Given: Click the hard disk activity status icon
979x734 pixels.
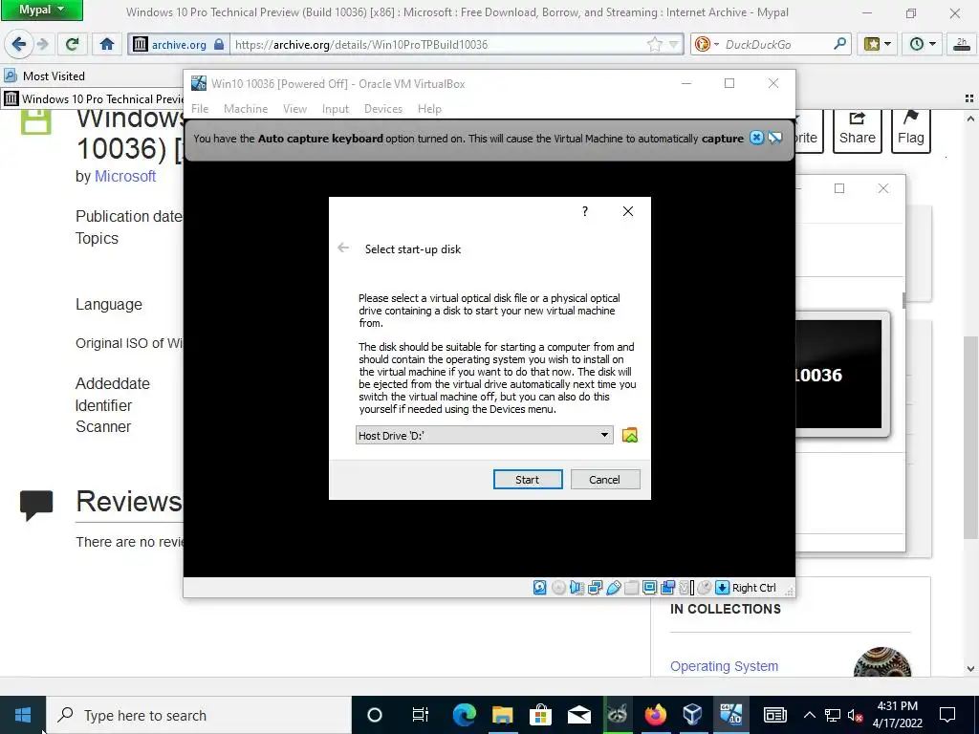Looking at the screenshot, I should point(540,588).
